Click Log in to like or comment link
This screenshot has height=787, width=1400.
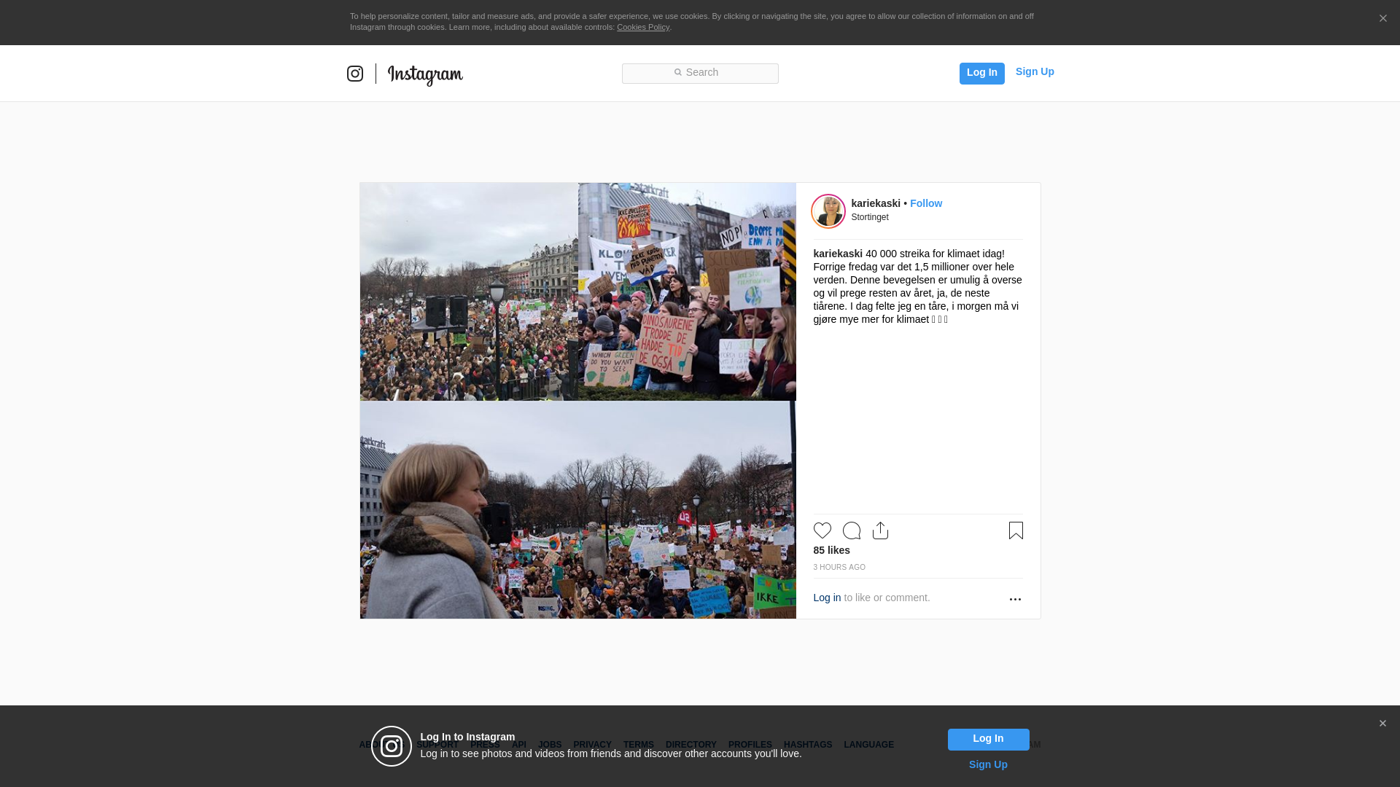[827, 598]
